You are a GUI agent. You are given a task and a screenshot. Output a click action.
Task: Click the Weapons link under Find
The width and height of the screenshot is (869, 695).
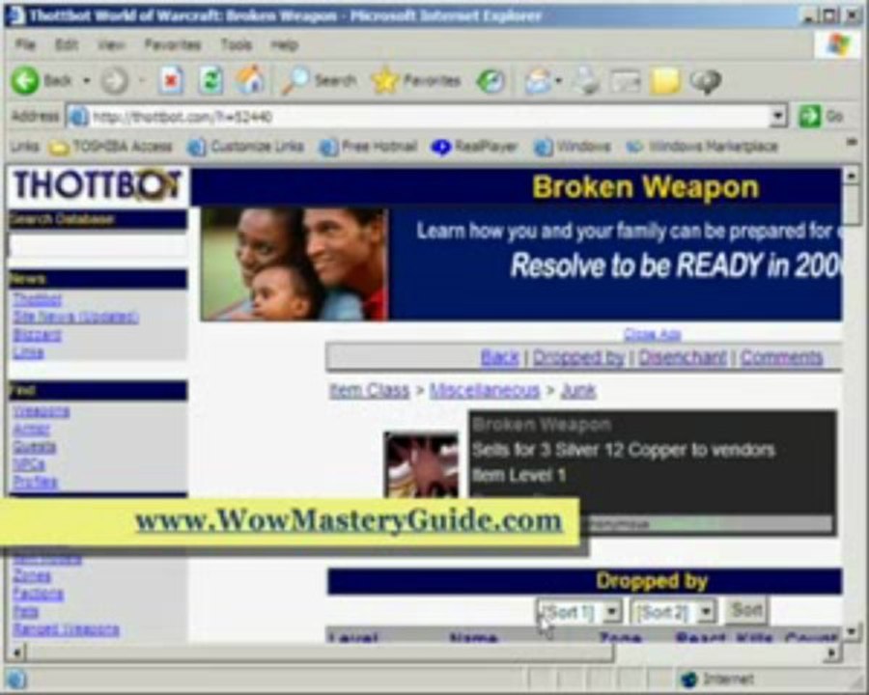point(41,411)
